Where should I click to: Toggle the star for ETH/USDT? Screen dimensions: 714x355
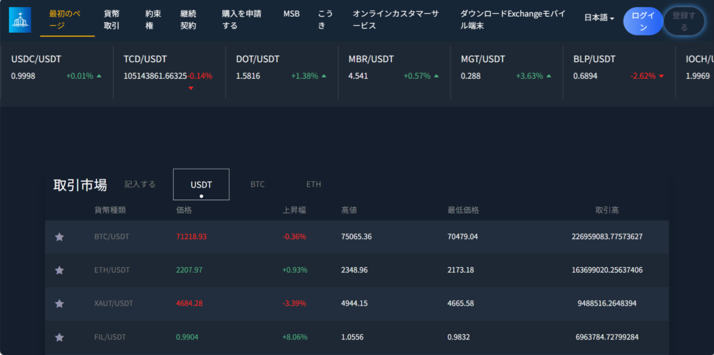59,270
